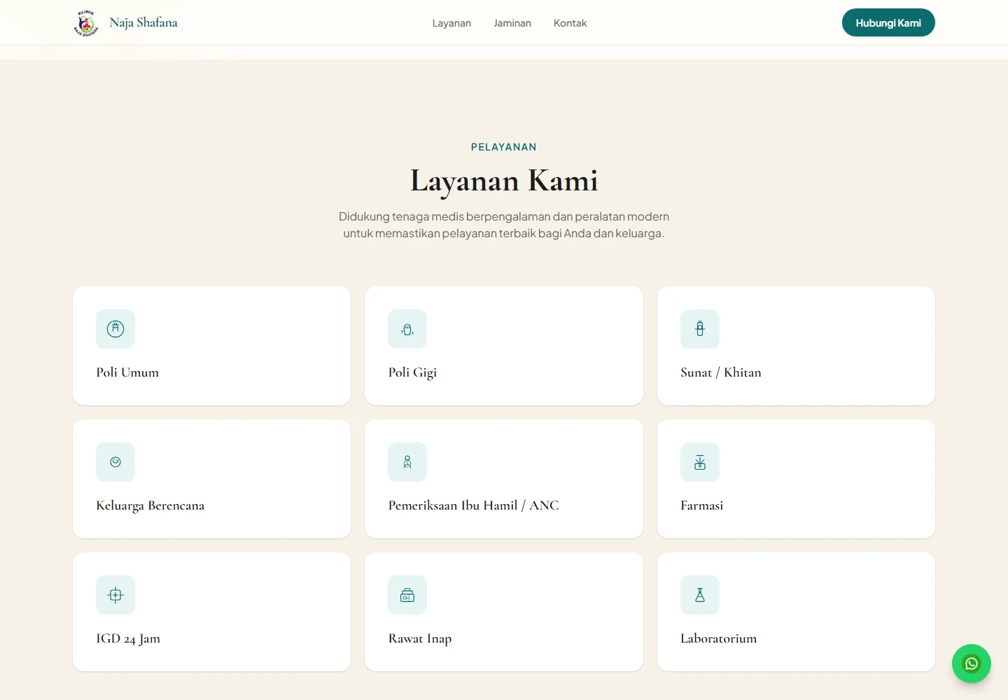
Task: Select the Kontak navigation item
Action: [570, 23]
